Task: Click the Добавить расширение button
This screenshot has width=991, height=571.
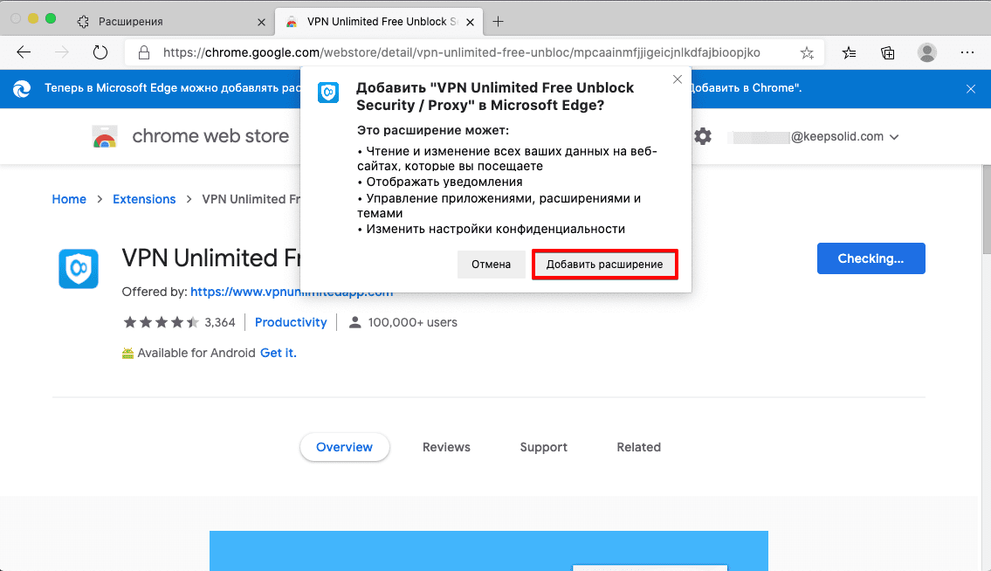Action: tap(604, 265)
